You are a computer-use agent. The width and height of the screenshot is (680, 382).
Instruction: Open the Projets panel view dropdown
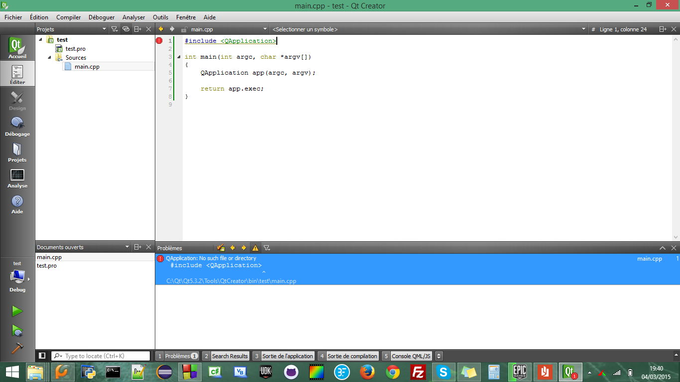[104, 29]
